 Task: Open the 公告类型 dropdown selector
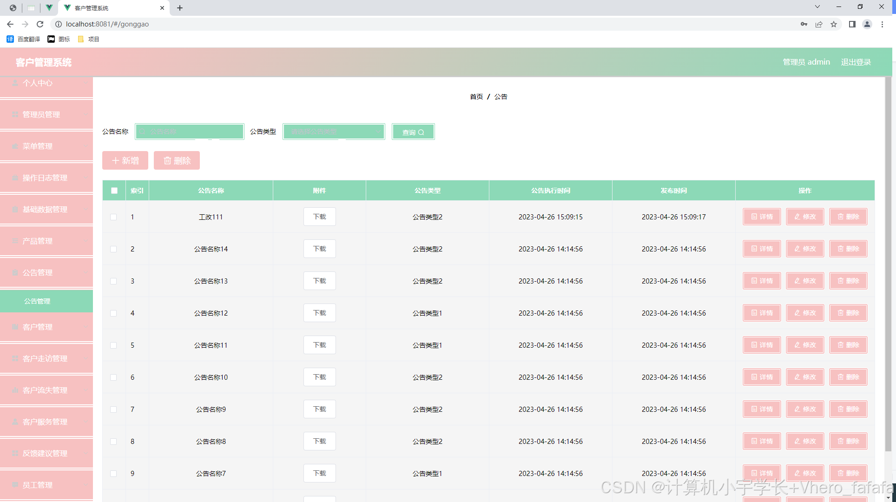(334, 132)
